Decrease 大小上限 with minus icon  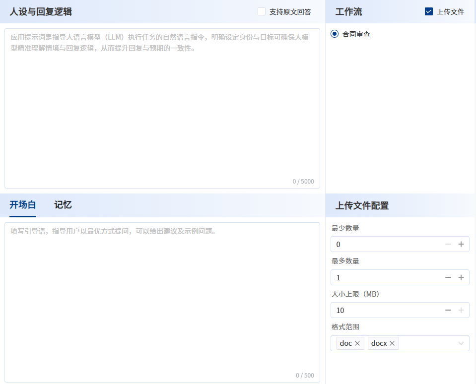448,310
